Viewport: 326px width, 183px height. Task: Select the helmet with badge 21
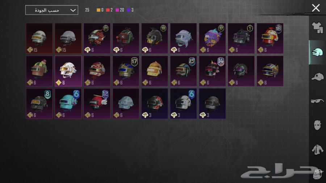(97, 38)
